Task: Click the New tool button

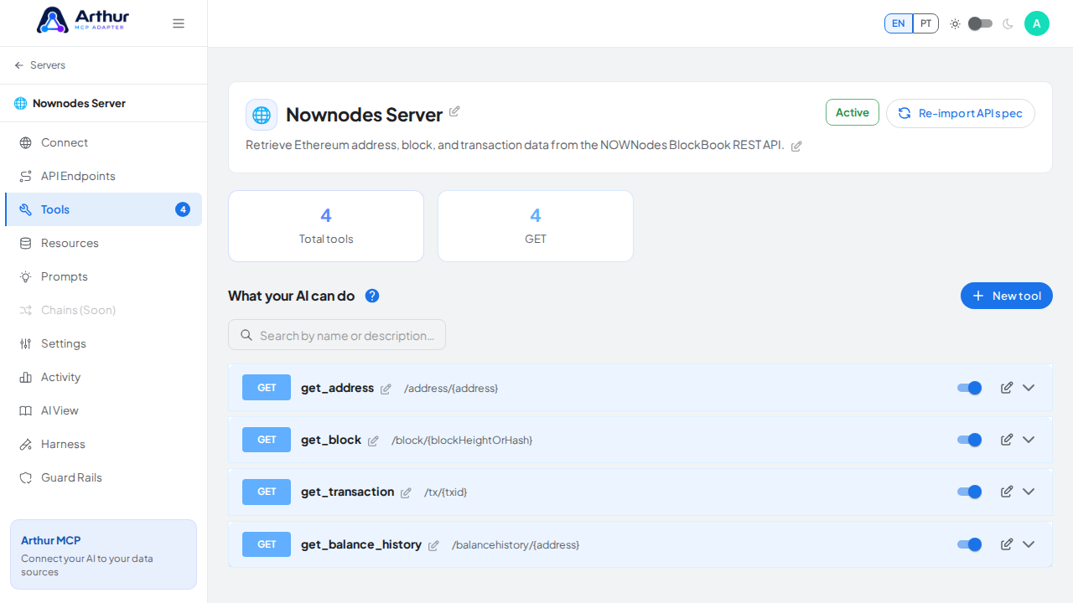Action: coord(1007,296)
